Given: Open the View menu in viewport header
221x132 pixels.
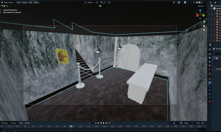Looking at the screenshot, I should pyautogui.click(x=19, y=2).
